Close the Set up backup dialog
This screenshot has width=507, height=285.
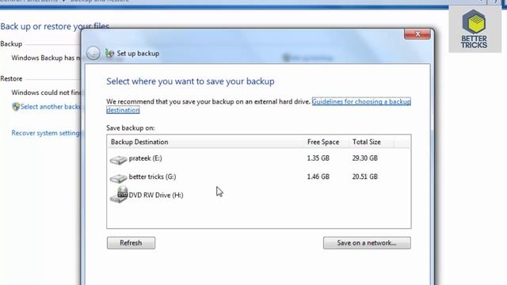click(417, 34)
